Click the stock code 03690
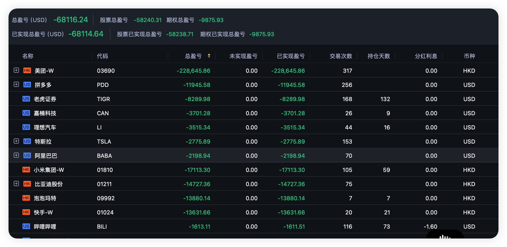 click(106, 71)
